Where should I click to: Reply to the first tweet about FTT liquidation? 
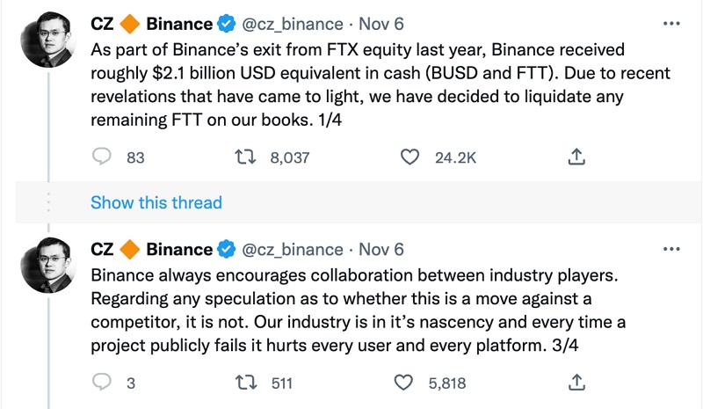tap(103, 157)
